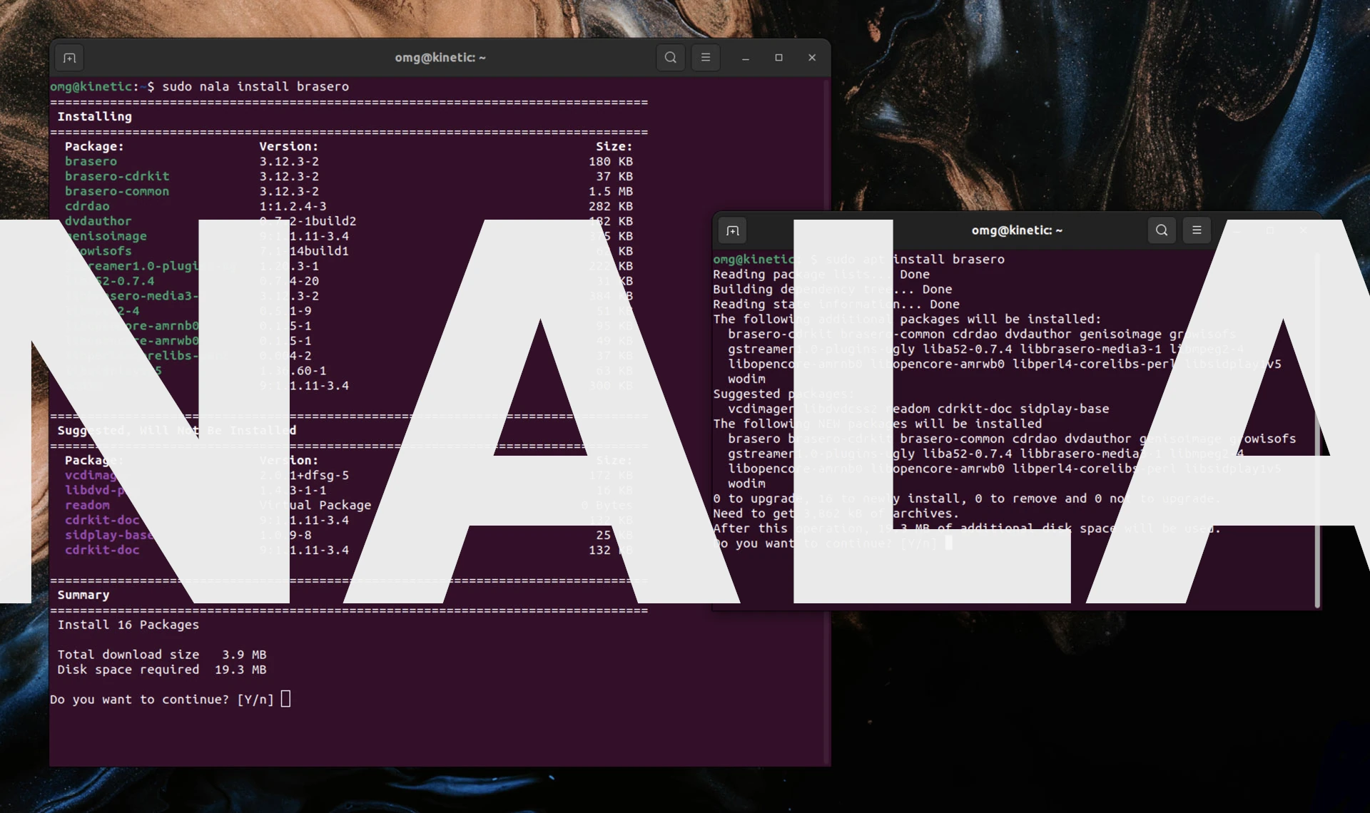Click 'Need to get' archives line in apt terminal
Screen dimensions: 1370x813
[x=836, y=513]
